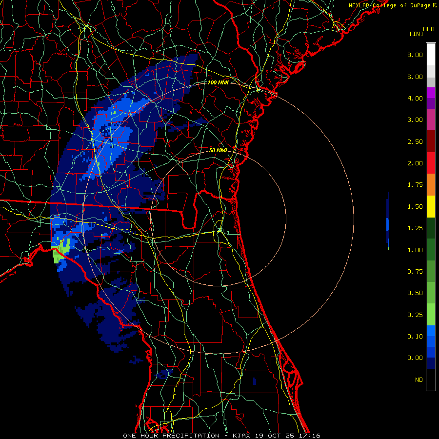This screenshot has height=439, width=439.
Task: Click the white 8.00 legend color block
Action: [431, 54]
